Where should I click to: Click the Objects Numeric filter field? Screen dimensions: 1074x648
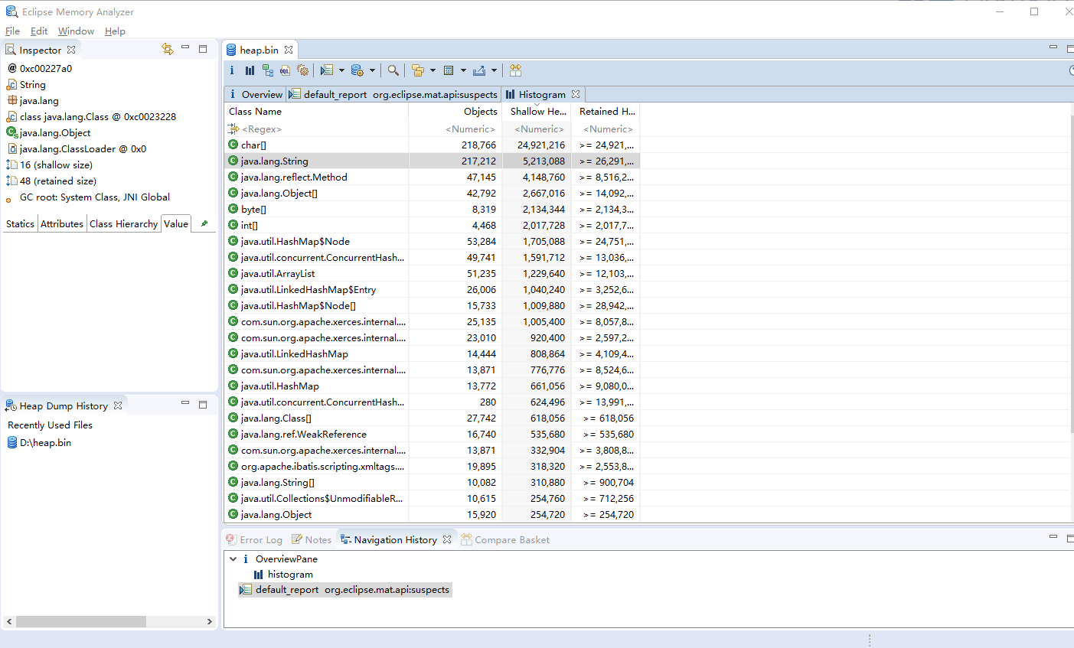[455, 129]
